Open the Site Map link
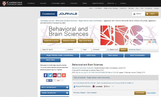This screenshot has width=161, height=97. pyautogui.click(x=131, y=8)
